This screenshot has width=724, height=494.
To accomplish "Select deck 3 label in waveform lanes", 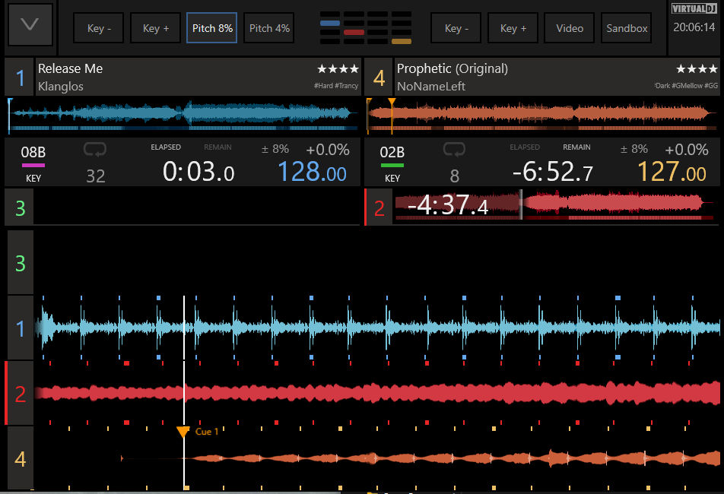I will click(x=21, y=263).
